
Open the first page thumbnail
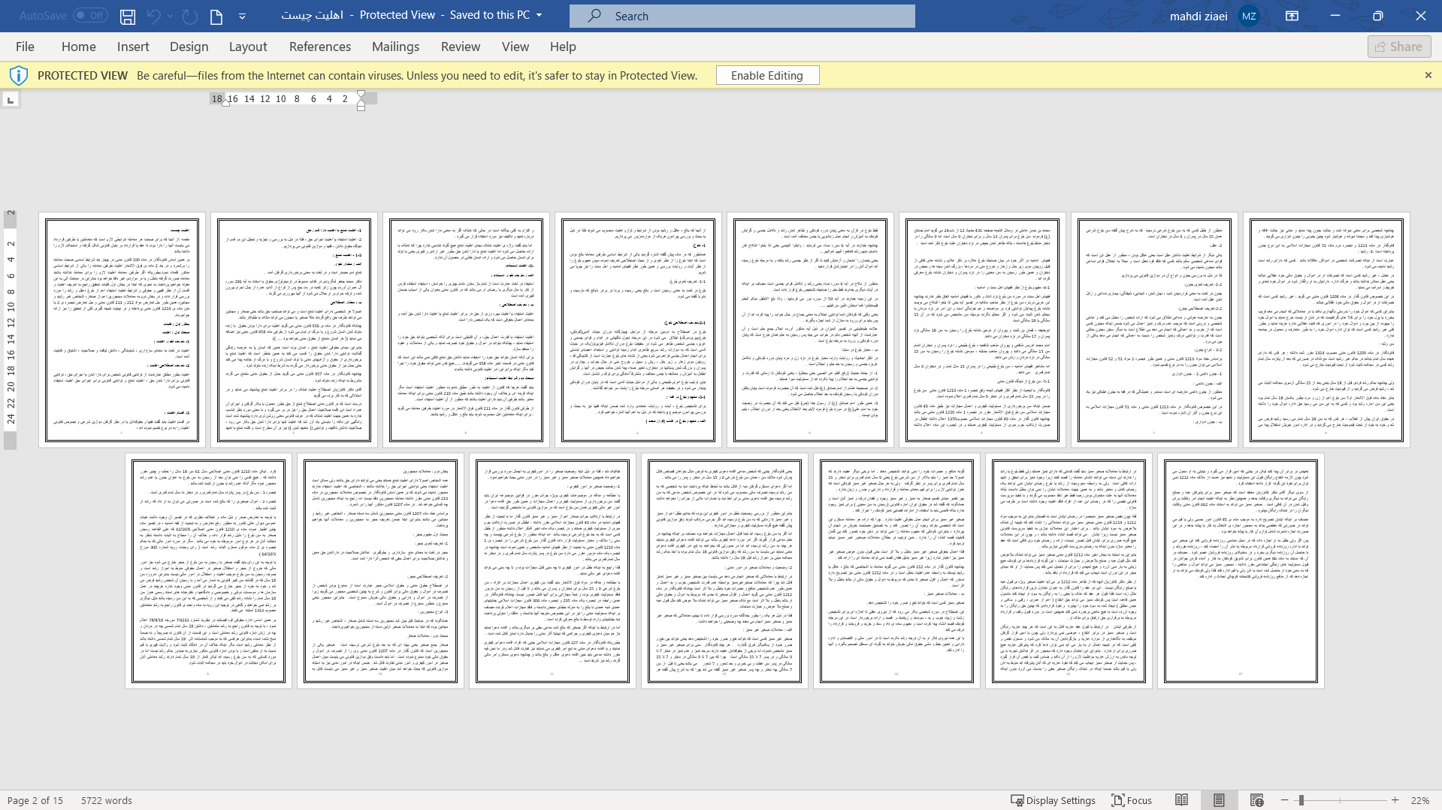[x=122, y=330]
